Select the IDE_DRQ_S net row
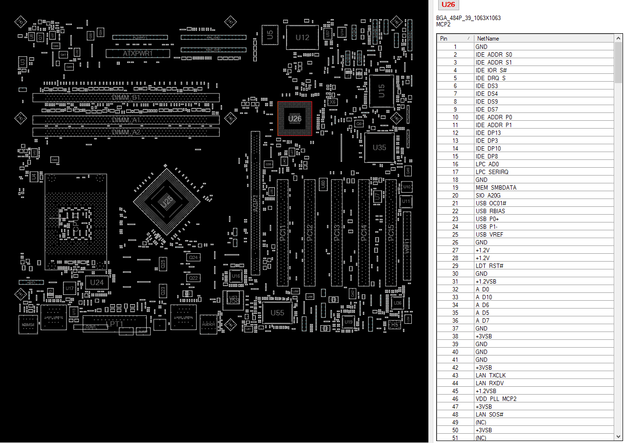 click(x=526, y=78)
